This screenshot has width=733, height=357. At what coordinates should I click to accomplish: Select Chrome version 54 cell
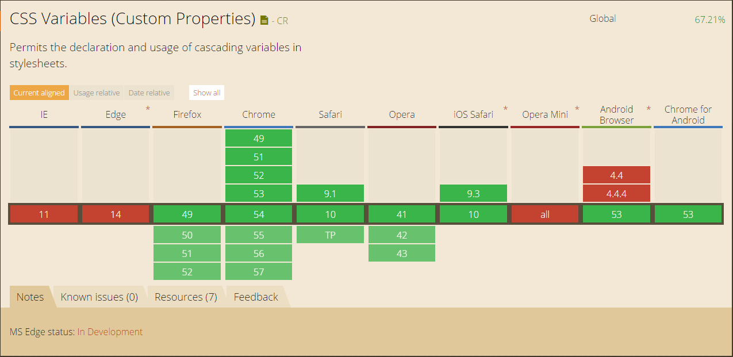click(259, 214)
